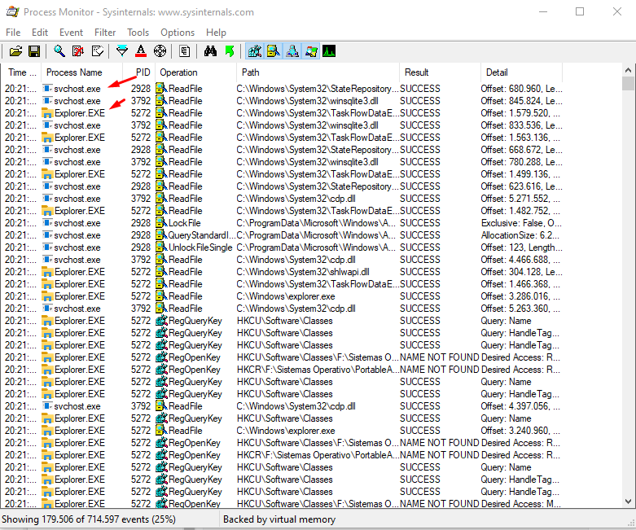
Task: Click the Process Monitor title bar icon
Action: [x=12, y=11]
